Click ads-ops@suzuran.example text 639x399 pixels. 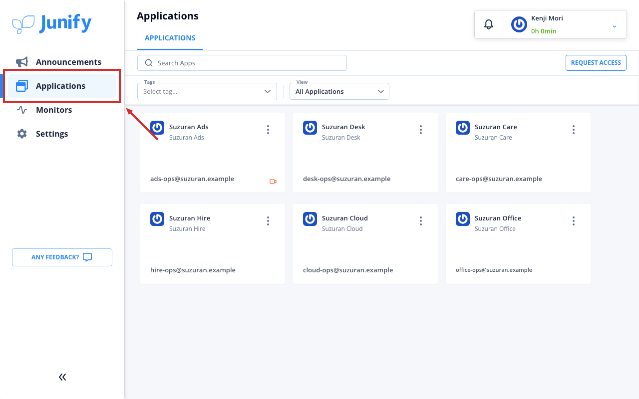pos(192,179)
